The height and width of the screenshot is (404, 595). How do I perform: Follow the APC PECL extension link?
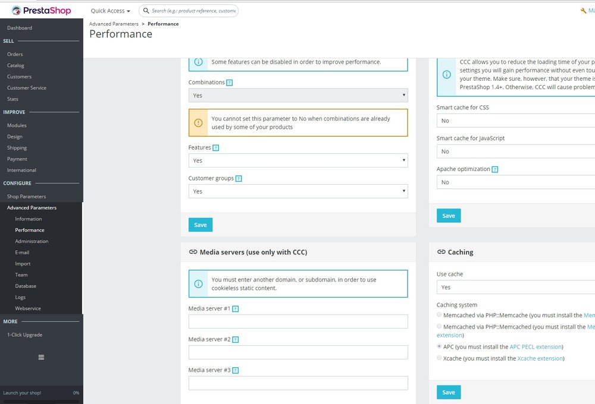click(x=535, y=347)
